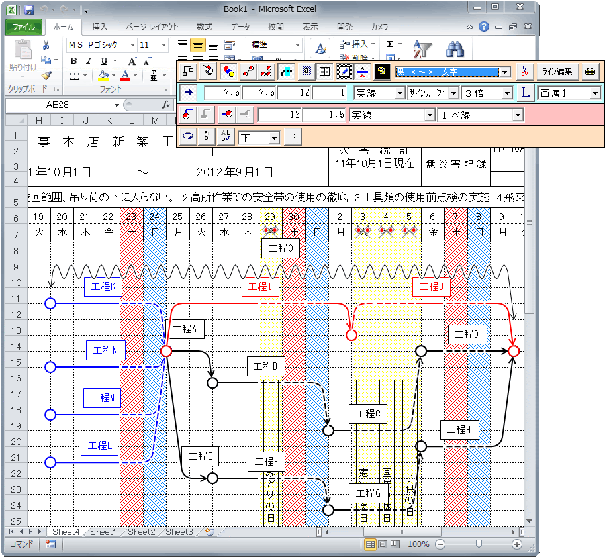605x557 pixels.
Task: Click the 貼り付け paste button
Action: 23,56
